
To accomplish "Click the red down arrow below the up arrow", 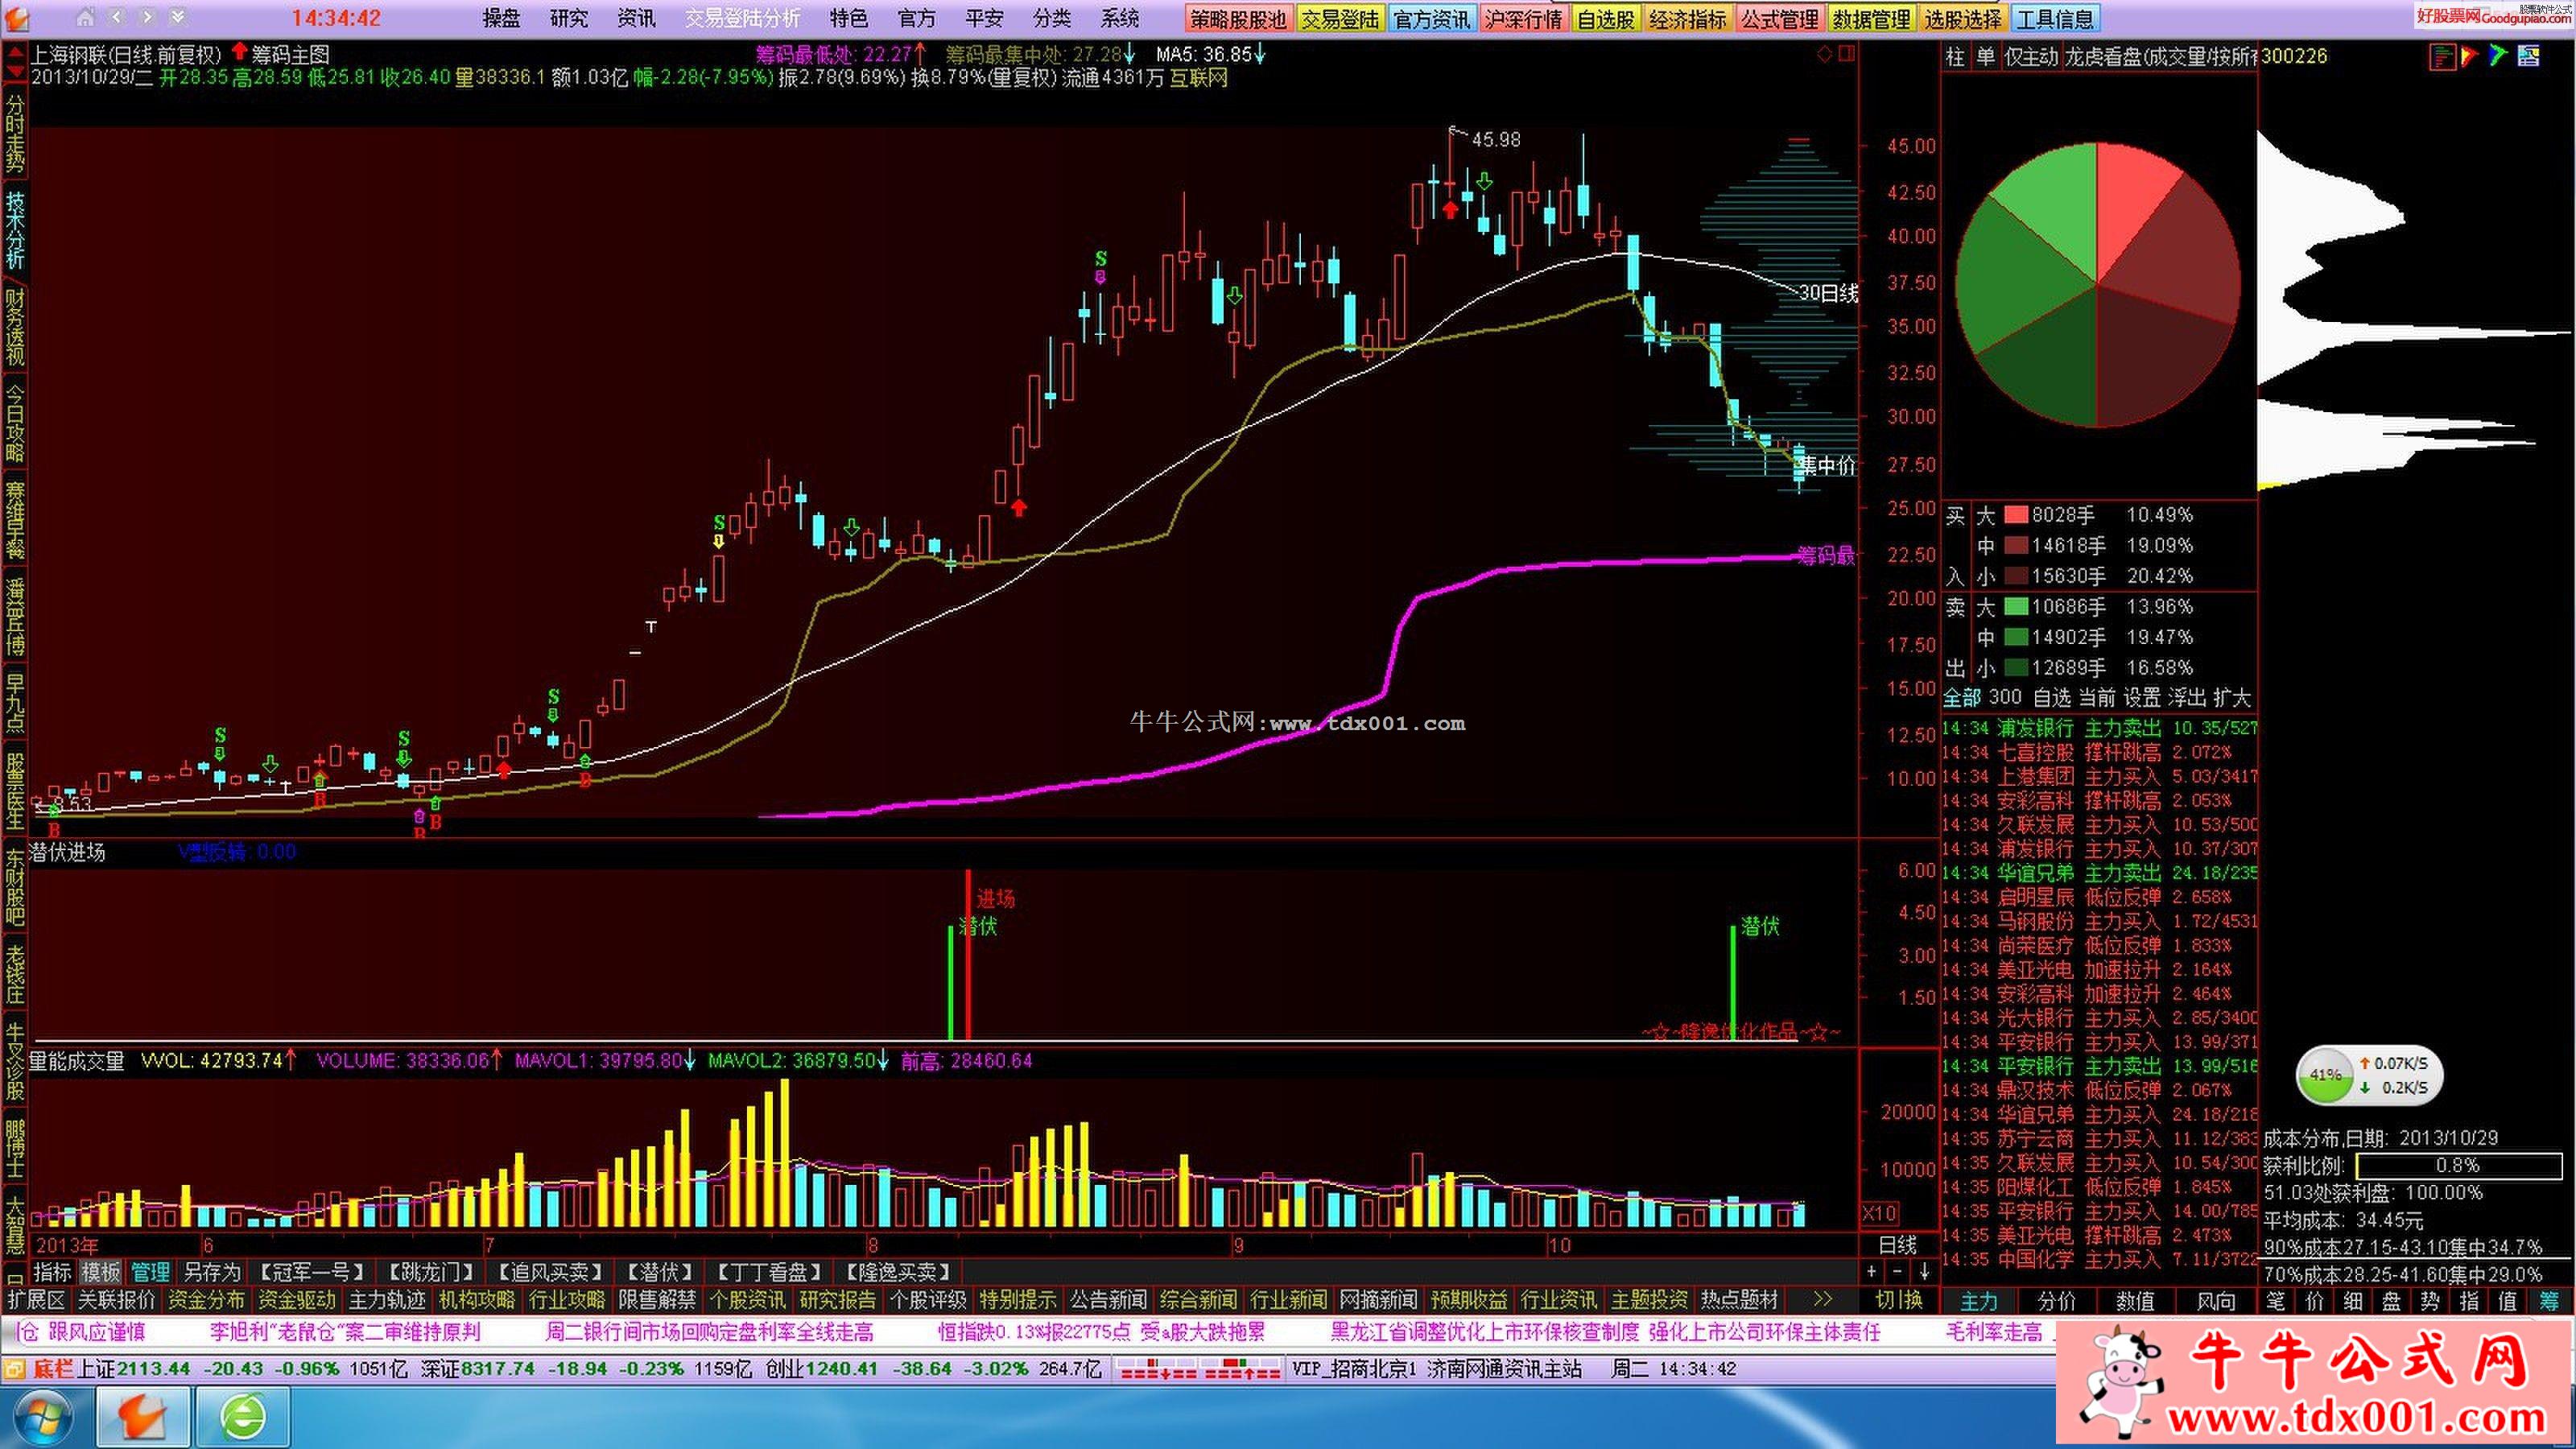I will tap(14, 71).
